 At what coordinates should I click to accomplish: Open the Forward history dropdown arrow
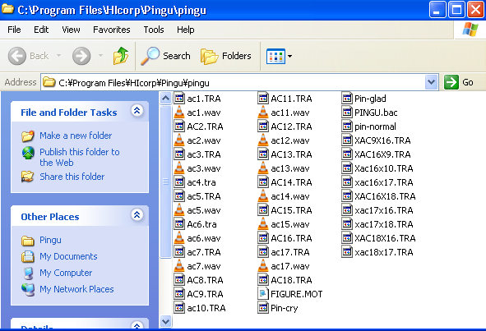[x=100, y=56]
